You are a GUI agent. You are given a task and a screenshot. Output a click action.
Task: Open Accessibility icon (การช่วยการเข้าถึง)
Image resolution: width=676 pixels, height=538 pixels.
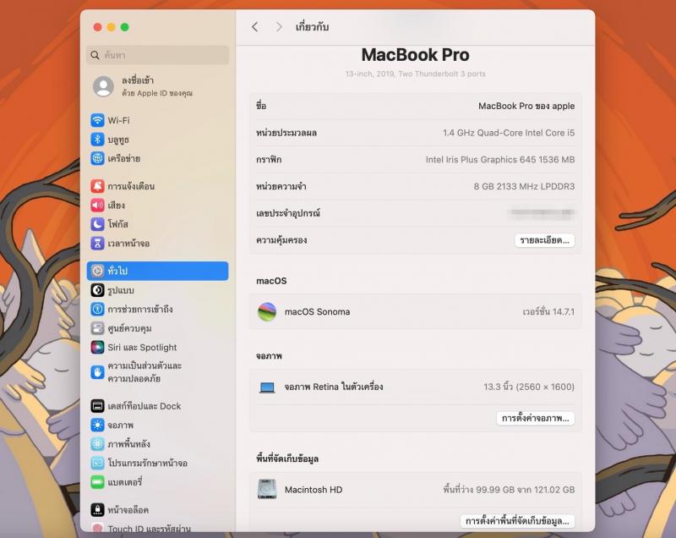pos(97,309)
